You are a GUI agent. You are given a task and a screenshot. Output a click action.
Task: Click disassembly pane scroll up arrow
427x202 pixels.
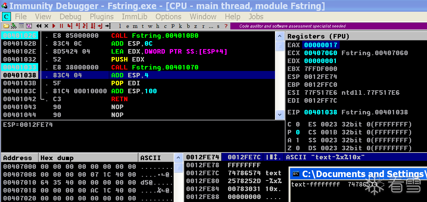coord(279,36)
